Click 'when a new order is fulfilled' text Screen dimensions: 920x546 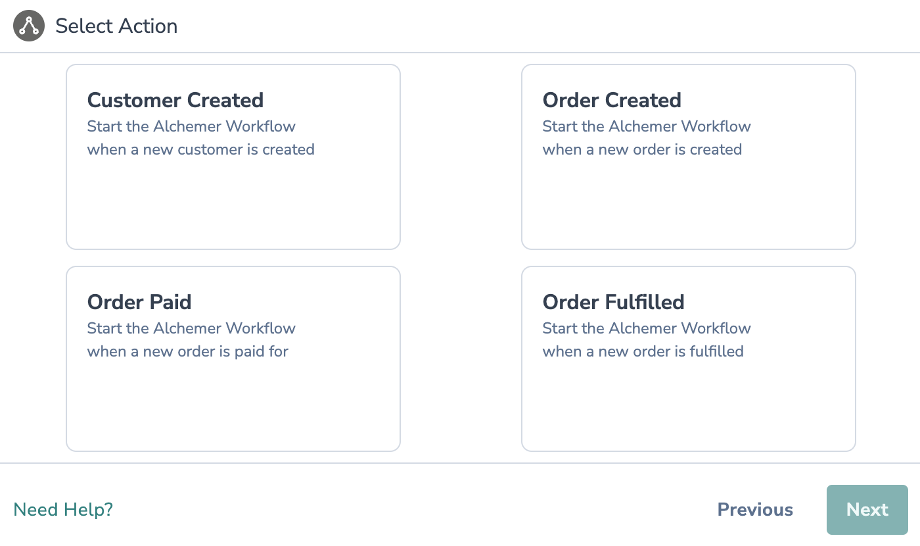point(643,351)
